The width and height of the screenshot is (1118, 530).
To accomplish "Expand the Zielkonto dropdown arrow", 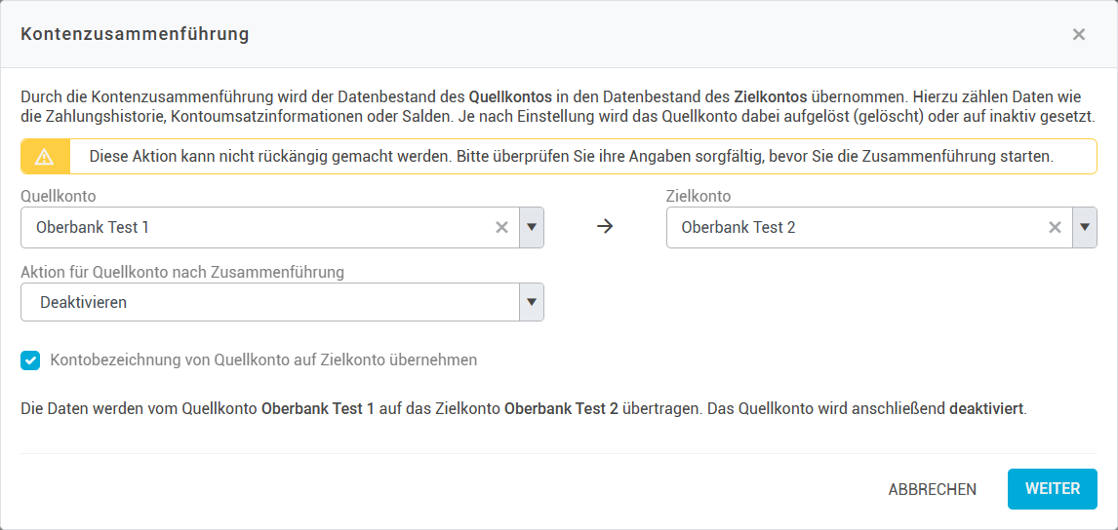I will 1085,228.
